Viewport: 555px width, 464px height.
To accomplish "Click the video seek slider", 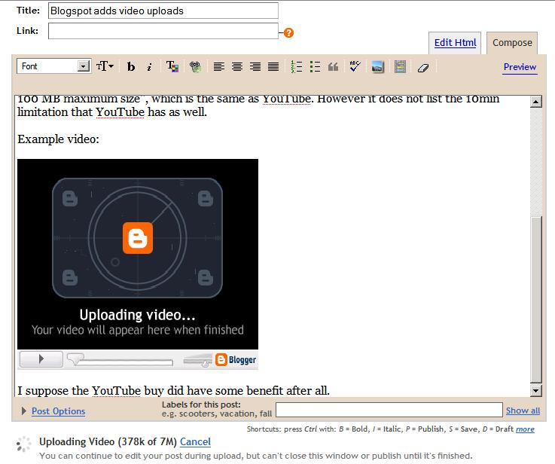I will click(x=120, y=361).
